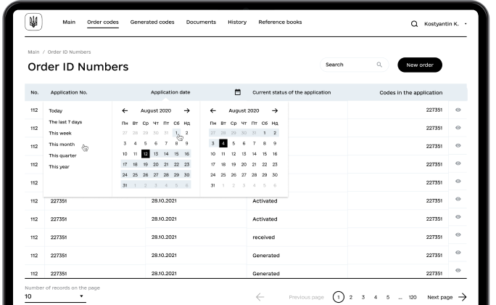Click the Codes in the application header
The width and height of the screenshot is (496, 305).
pos(411,92)
